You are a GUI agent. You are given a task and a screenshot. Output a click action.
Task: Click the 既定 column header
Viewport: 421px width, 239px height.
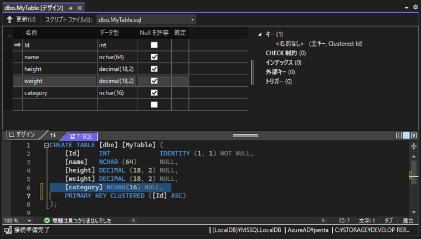click(x=180, y=33)
